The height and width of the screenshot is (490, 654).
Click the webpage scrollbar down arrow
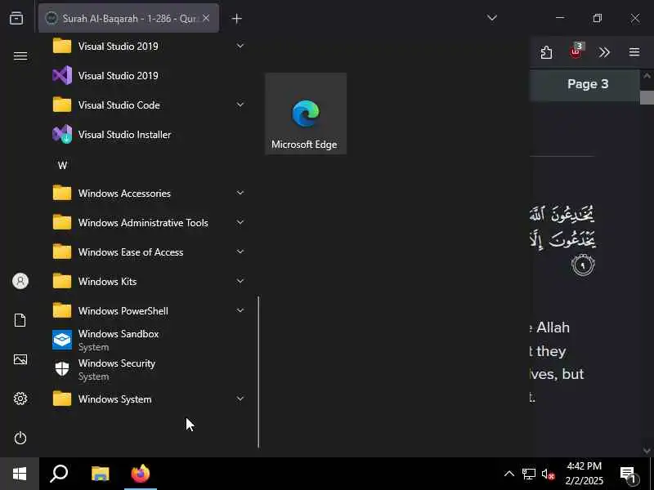pos(647,451)
